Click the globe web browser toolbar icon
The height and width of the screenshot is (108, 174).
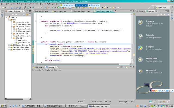pyautogui.click(x=33, y=7)
